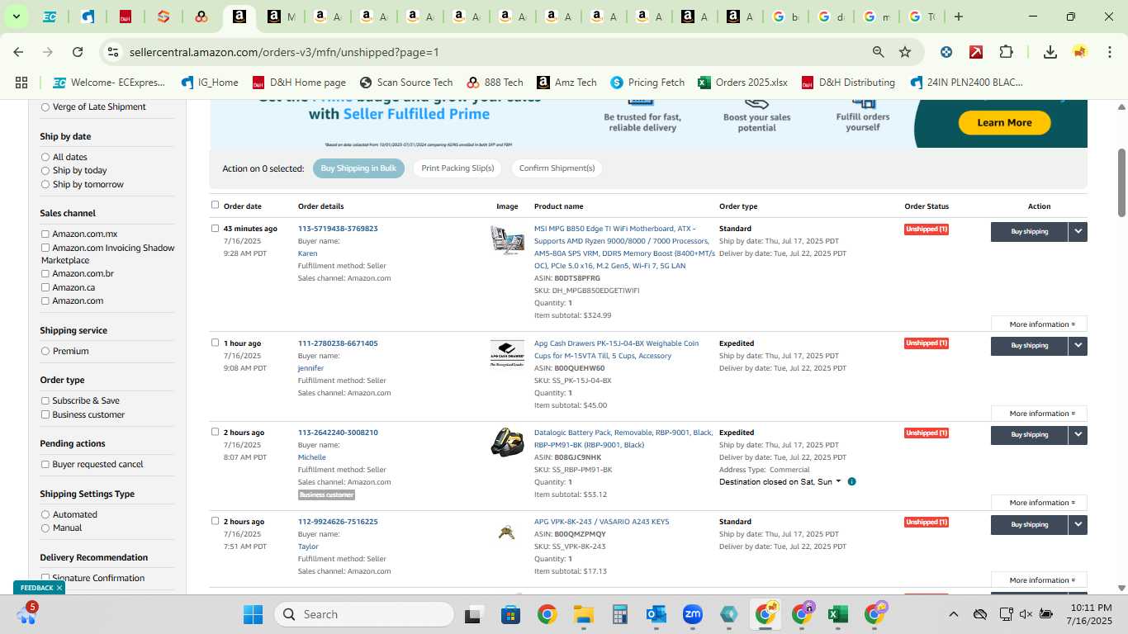The height and width of the screenshot is (634, 1128).
Task: Open order link 111-2780238-6671405
Action: click(x=338, y=343)
